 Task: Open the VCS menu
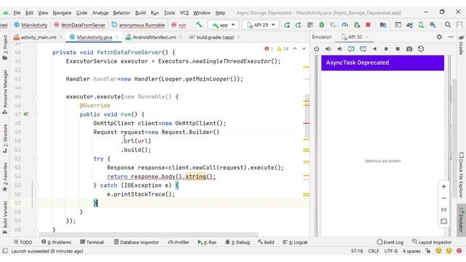coord(184,13)
